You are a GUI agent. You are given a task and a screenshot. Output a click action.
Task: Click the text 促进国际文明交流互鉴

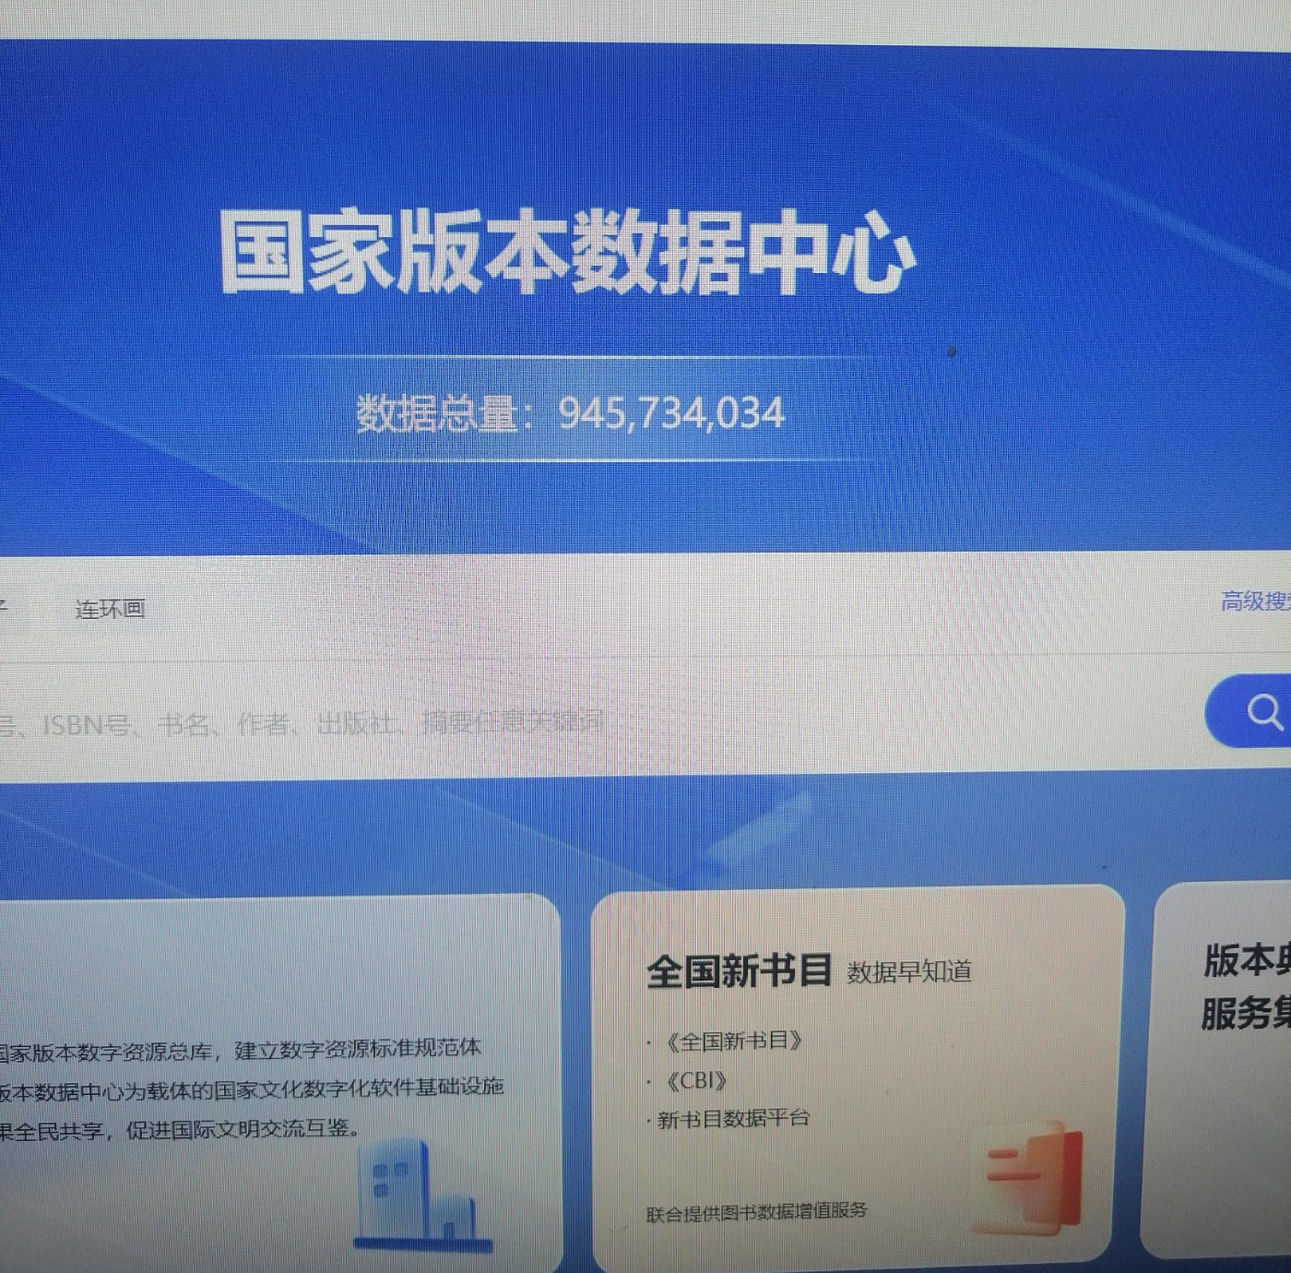coord(238,1128)
